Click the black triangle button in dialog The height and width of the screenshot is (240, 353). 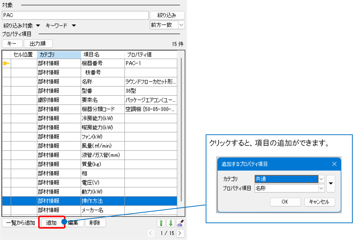click(331, 183)
